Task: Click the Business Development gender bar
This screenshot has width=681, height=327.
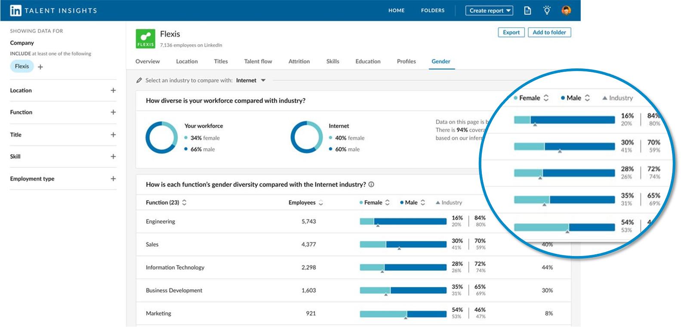Action: (403, 290)
